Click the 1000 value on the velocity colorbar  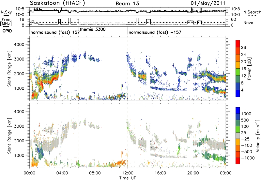click(246, 114)
